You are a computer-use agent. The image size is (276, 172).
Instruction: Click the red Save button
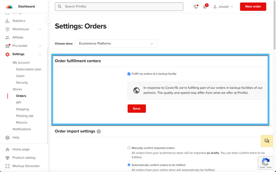tap(137, 109)
